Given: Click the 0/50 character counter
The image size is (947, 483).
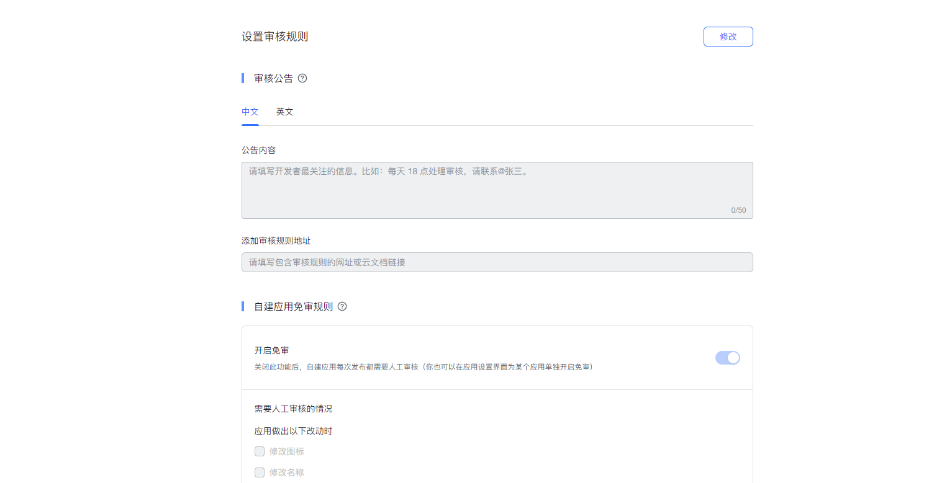Looking at the screenshot, I should click(738, 210).
